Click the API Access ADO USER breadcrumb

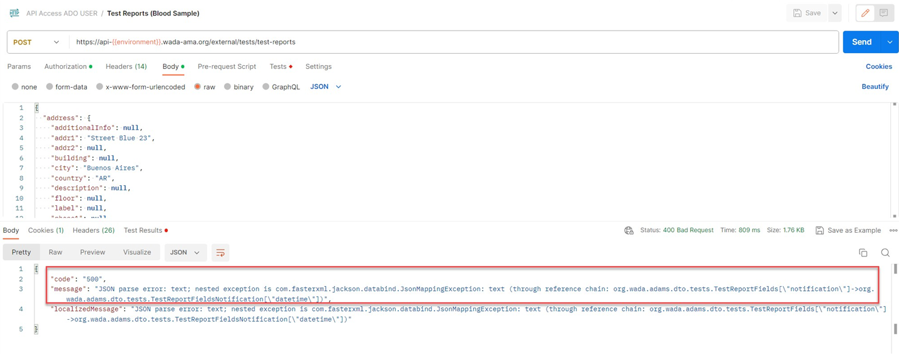[61, 13]
